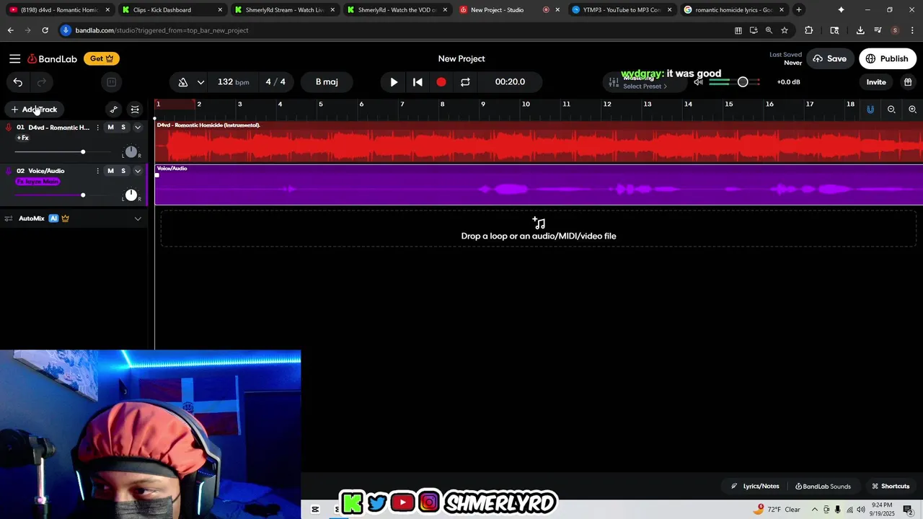Click Add Track
The height and width of the screenshot is (519, 923).
pyautogui.click(x=34, y=110)
